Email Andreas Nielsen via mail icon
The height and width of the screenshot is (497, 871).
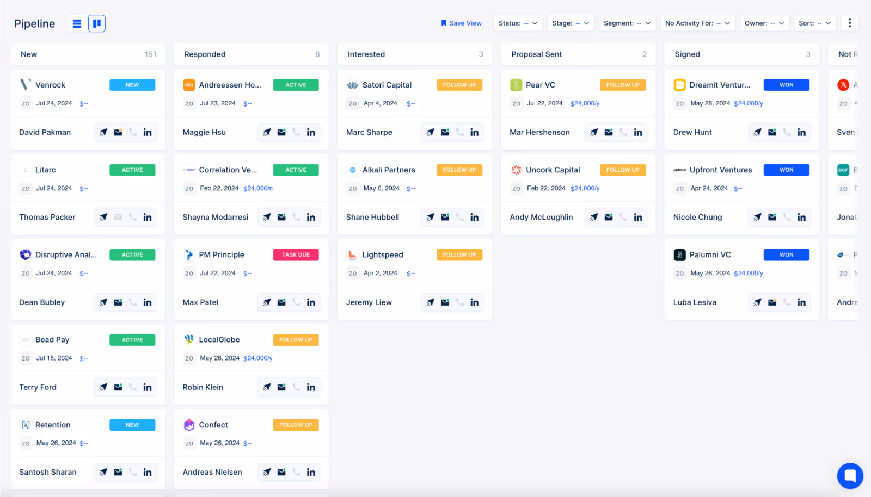pyautogui.click(x=281, y=472)
